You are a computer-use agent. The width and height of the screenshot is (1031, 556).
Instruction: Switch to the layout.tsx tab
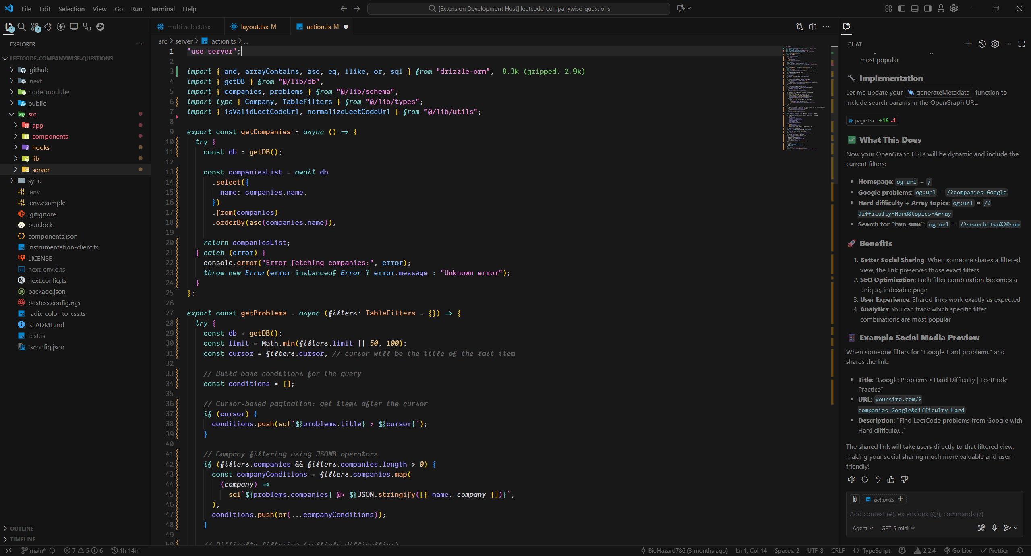[x=254, y=27]
